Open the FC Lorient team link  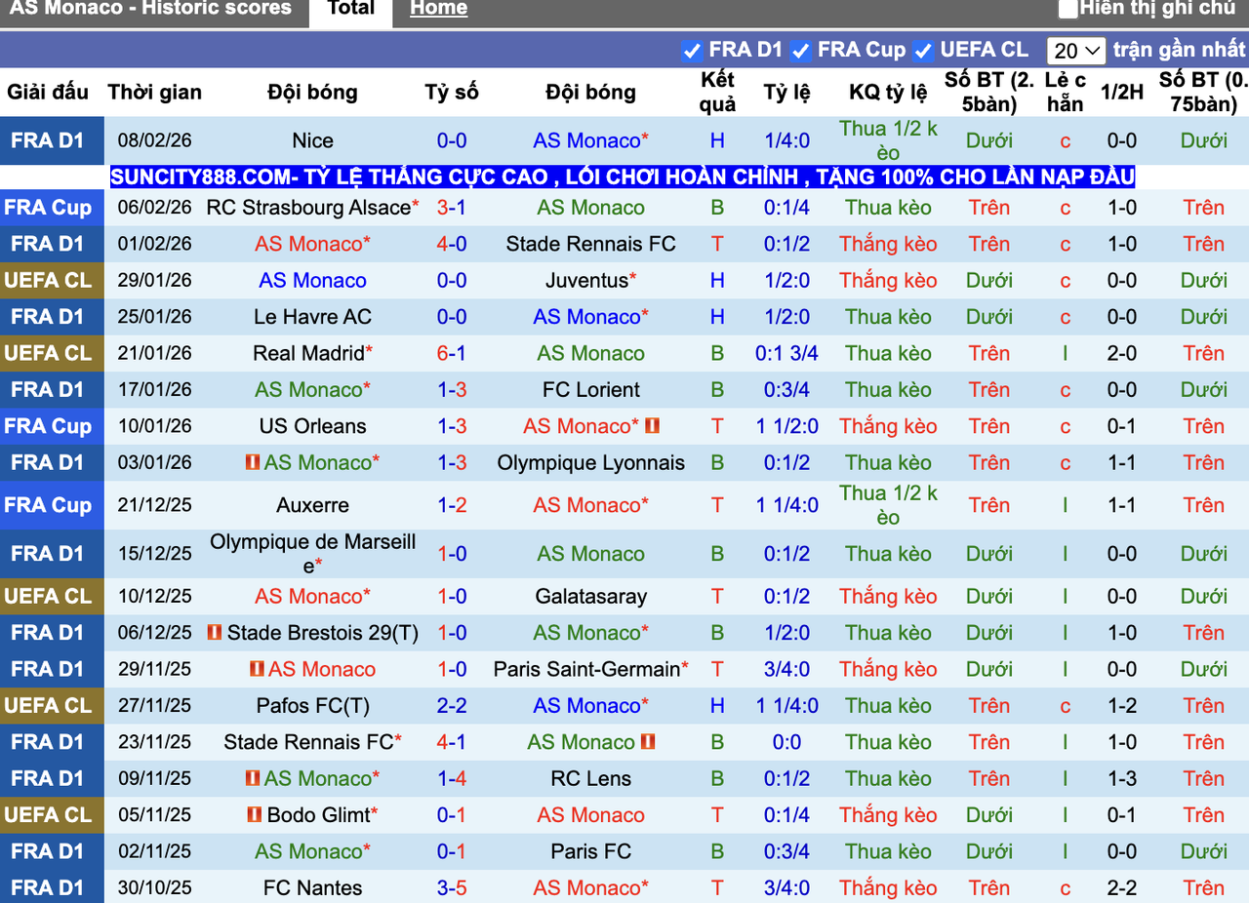tap(590, 390)
